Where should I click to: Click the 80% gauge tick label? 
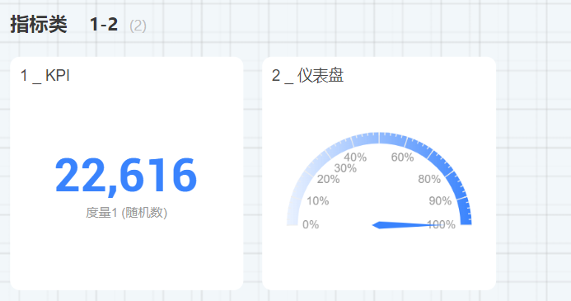[x=429, y=179]
